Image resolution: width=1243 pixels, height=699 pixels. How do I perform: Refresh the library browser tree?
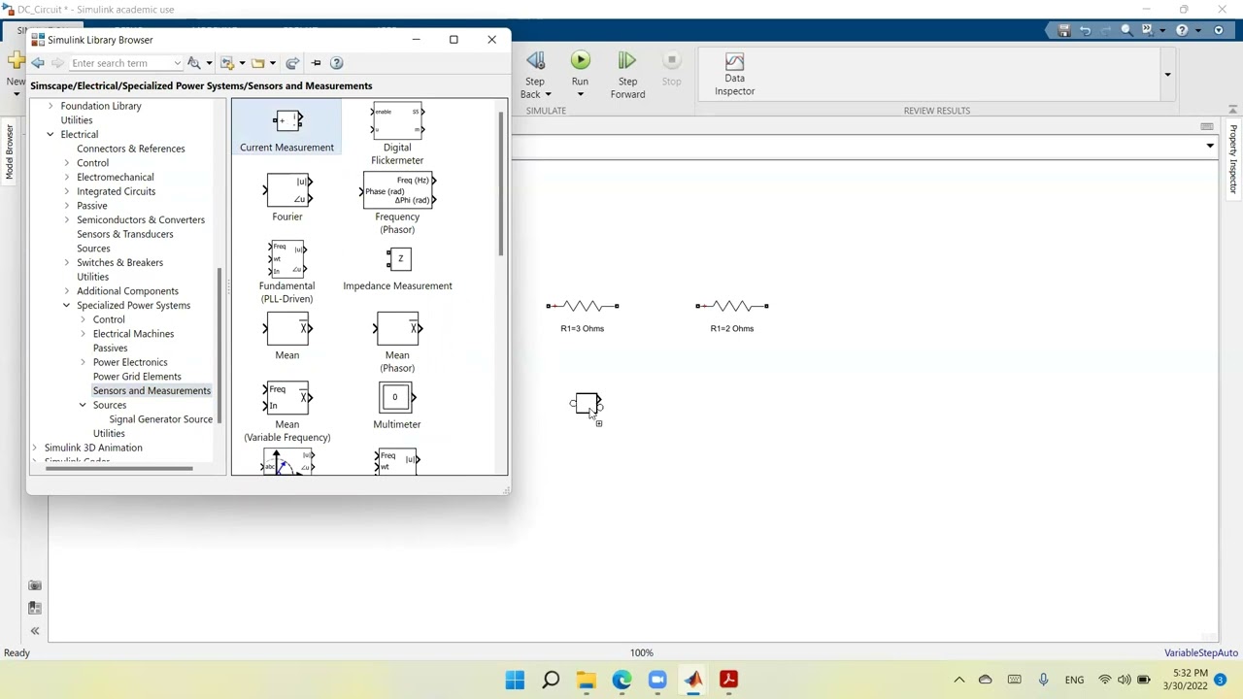[x=292, y=63]
